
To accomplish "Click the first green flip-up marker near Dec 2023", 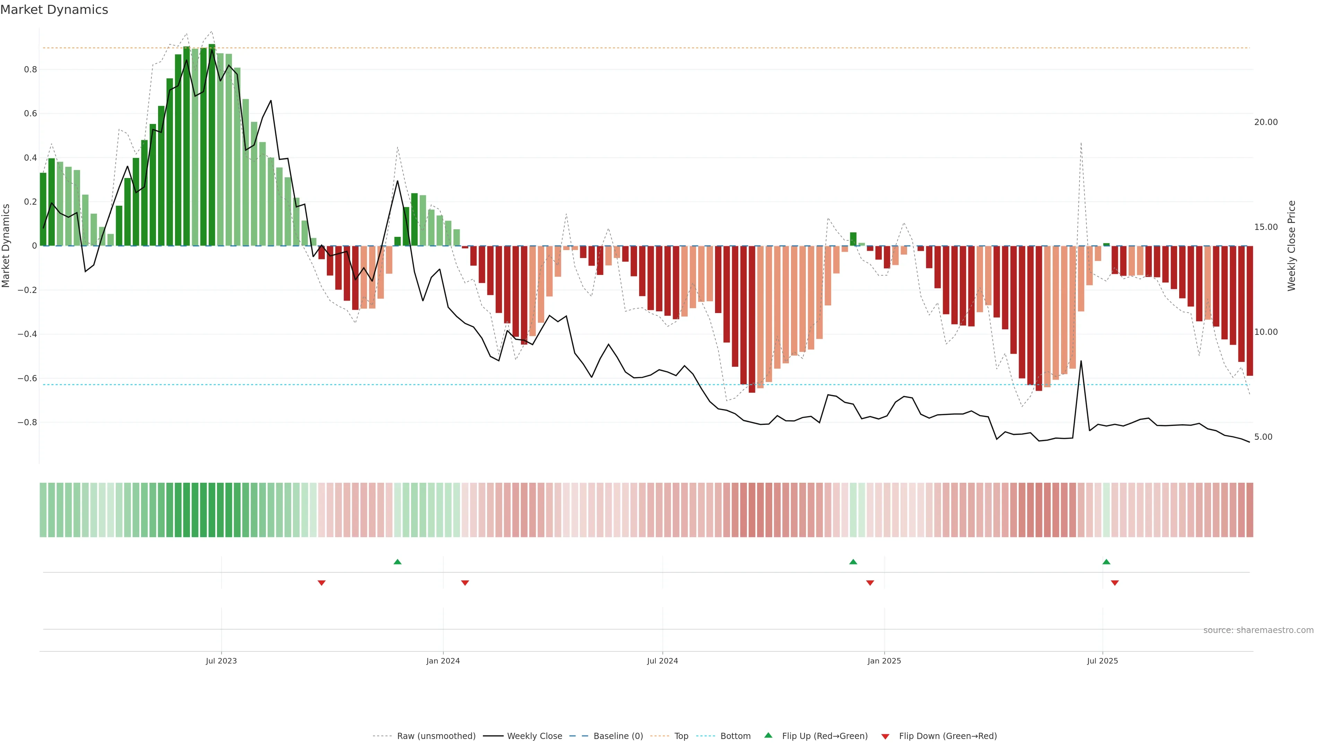I will (x=397, y=562).
